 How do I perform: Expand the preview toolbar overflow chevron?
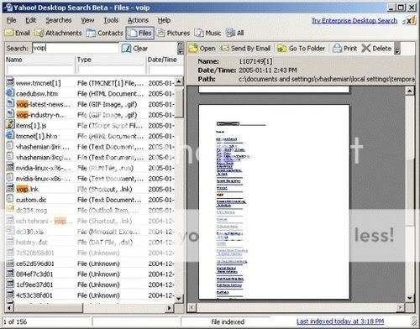point(397,49)
